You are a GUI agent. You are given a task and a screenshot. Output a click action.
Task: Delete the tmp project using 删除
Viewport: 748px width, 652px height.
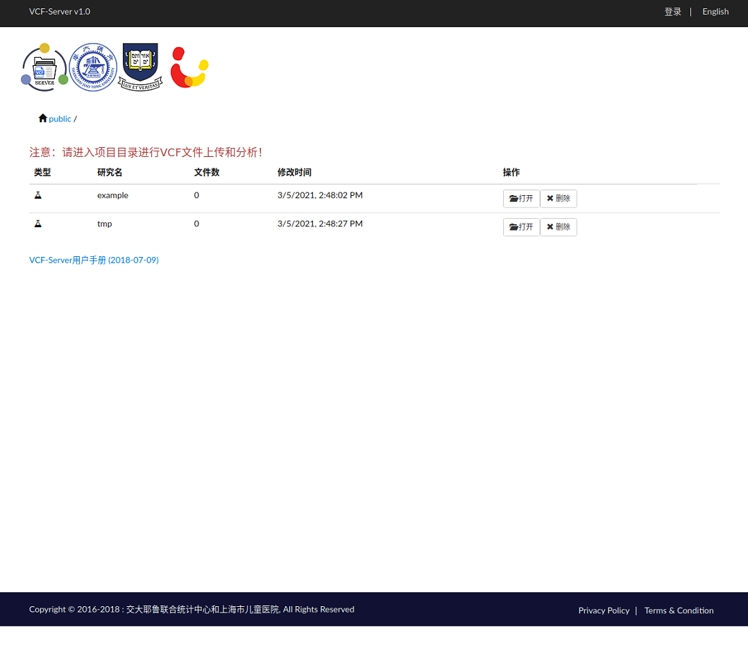coord(559,226)
